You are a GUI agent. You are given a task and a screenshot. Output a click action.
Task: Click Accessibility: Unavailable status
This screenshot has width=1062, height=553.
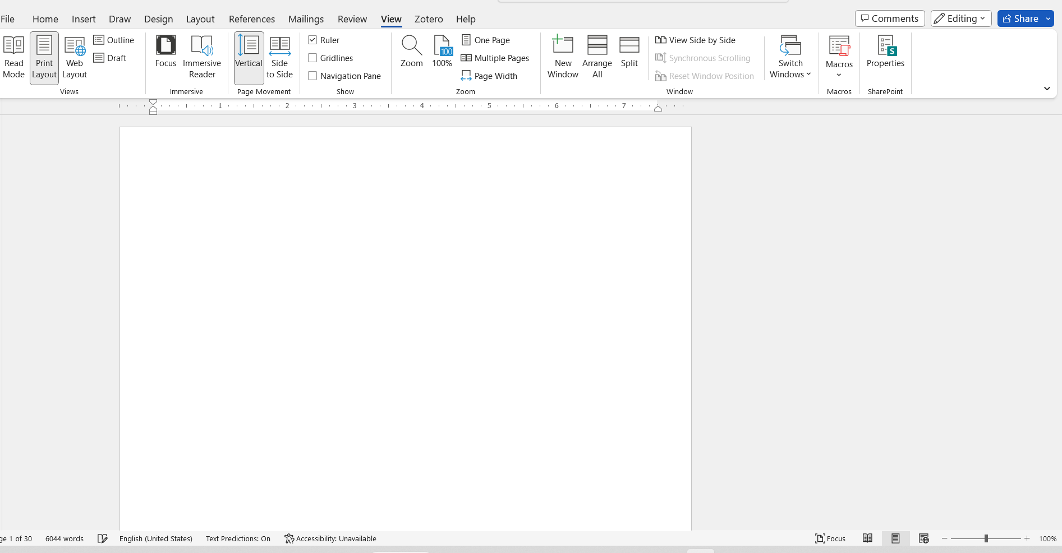coord(330,538)
